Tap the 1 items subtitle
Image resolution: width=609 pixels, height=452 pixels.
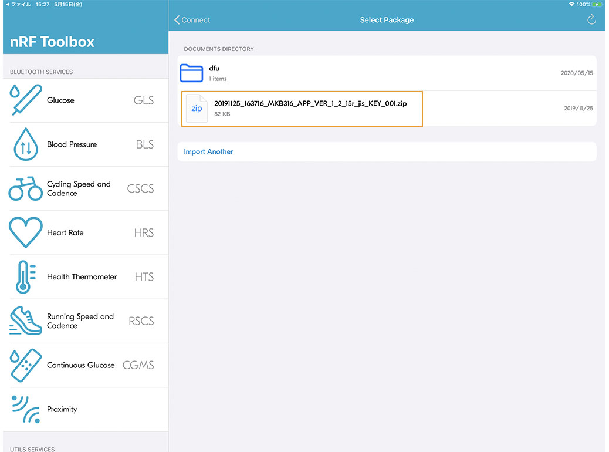[218, 79]
